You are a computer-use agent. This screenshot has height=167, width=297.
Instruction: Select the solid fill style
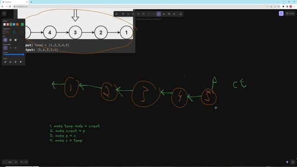tap(15, 40)
